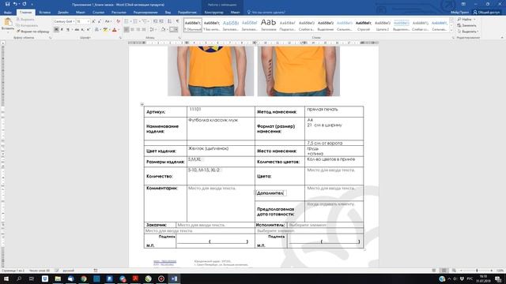Open Windows Start menu
The height and width of the screenshot is (284, 506).
point(6,278)
